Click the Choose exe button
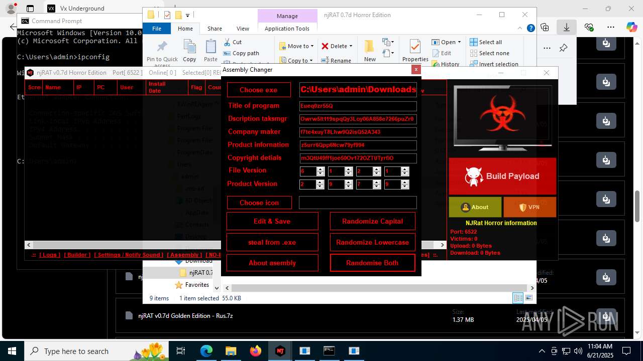The width and height of the screenshot is (643, 361). pyautogui.click(x=259, y=90)
